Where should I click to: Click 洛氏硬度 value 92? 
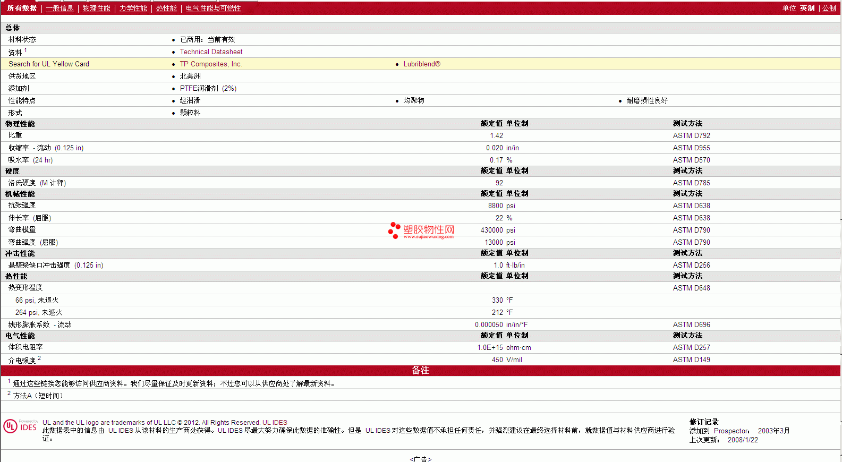(499, 183)
